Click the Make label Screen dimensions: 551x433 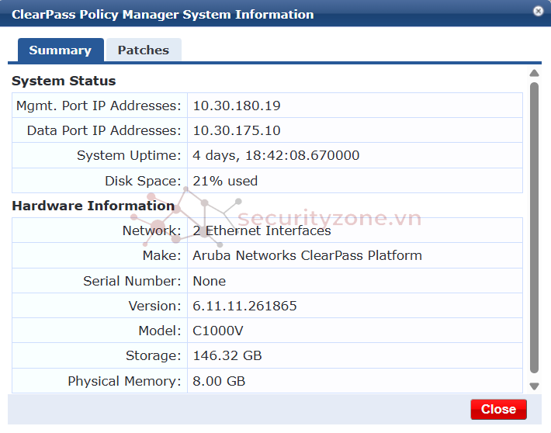click(161, 255)
